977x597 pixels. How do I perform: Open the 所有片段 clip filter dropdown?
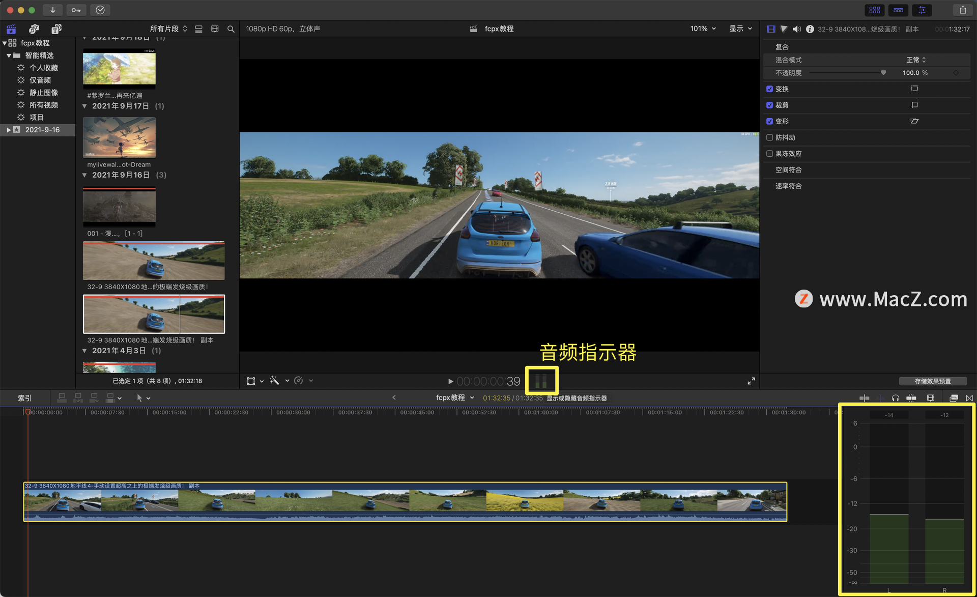coord(168,29)
